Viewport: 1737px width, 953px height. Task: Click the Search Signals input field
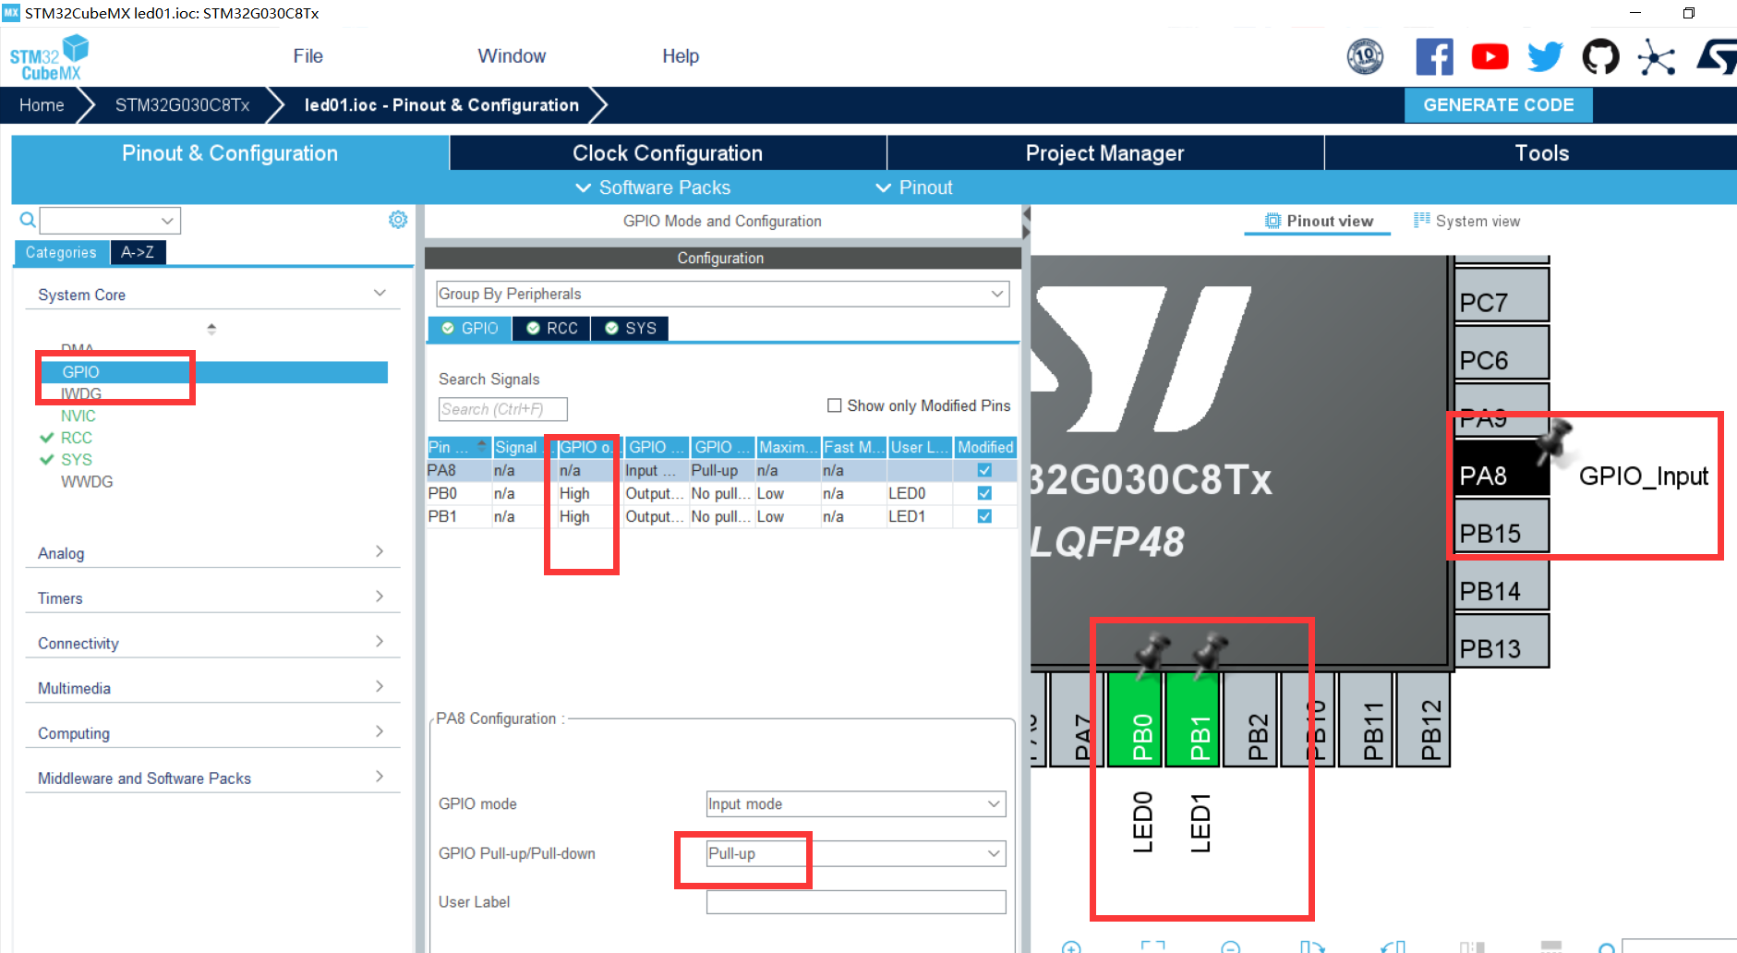[x=502, y=409]
